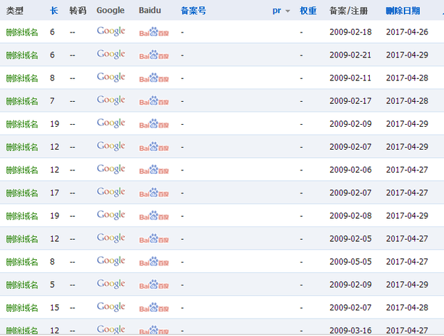Click the length value 17
Screen dimensions: 444x336
tap(54, 193)
